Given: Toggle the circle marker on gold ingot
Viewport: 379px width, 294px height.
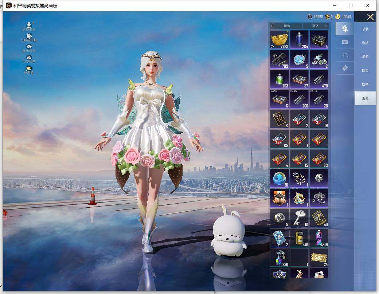Looking at the screenshot, I should point(272,47).
